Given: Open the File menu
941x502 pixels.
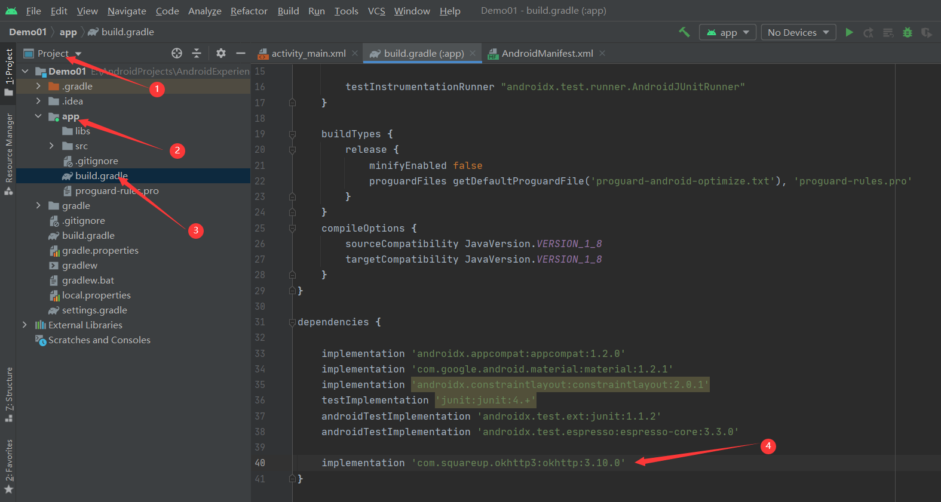Looking at the screenshot, I should (x=33, y=11).
